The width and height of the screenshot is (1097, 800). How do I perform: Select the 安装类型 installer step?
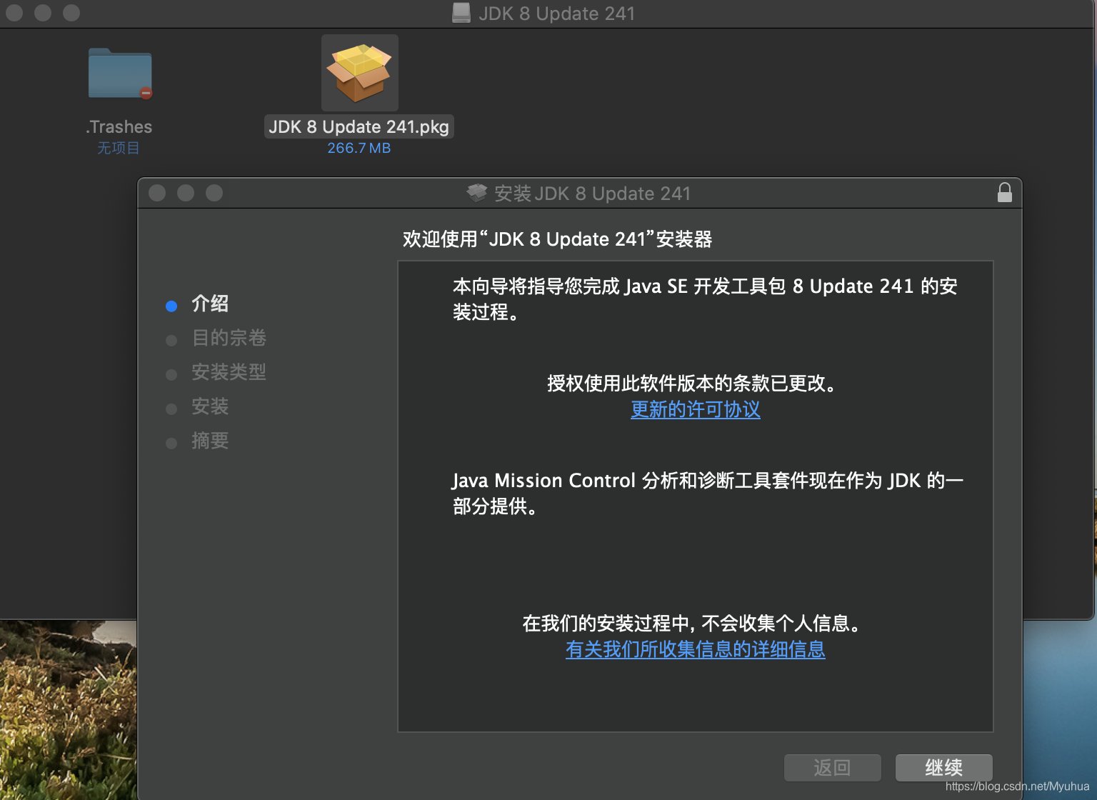229,372
